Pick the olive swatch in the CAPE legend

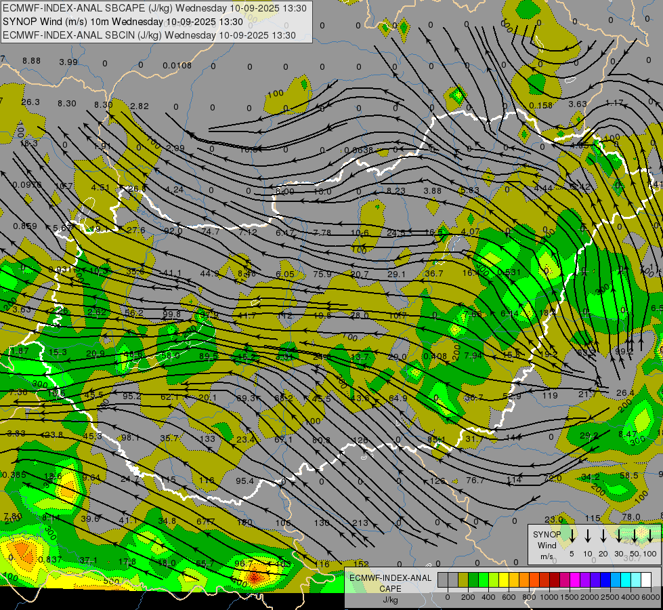[463, 580]
